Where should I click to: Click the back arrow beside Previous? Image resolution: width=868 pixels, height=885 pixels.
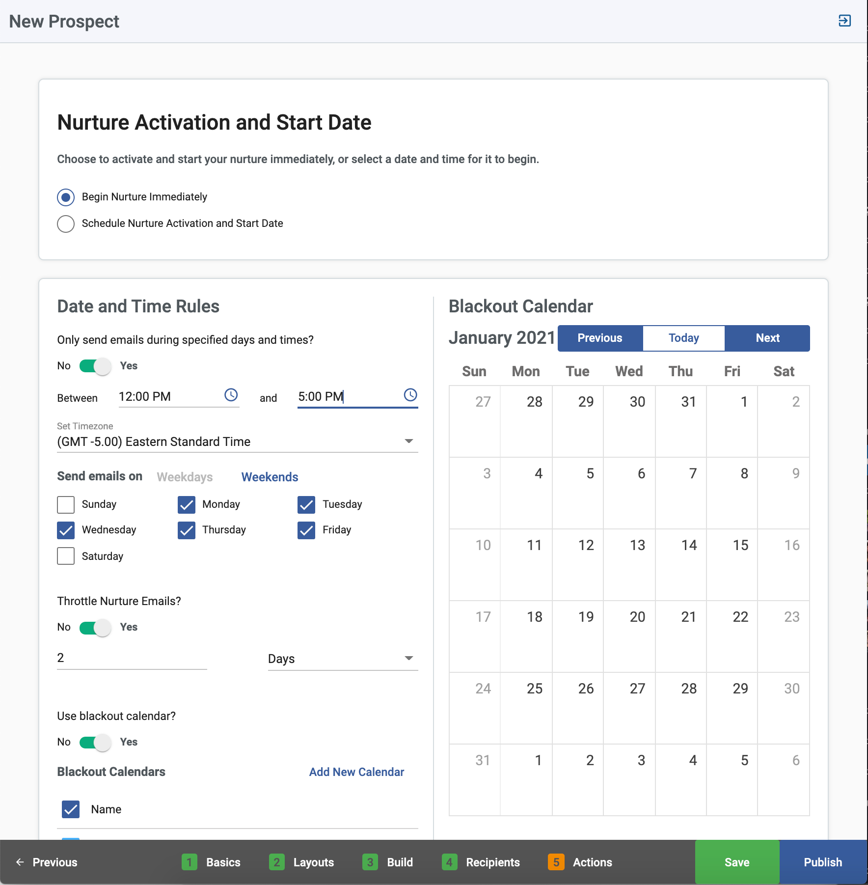pos(20,862)
